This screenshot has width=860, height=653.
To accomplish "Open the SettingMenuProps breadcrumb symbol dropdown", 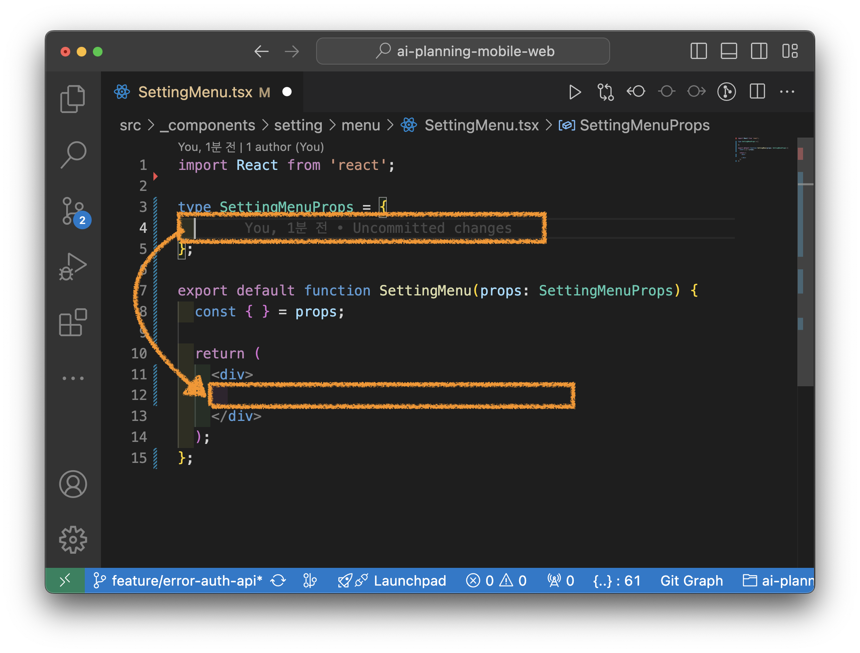I will [x=644, y=126].
